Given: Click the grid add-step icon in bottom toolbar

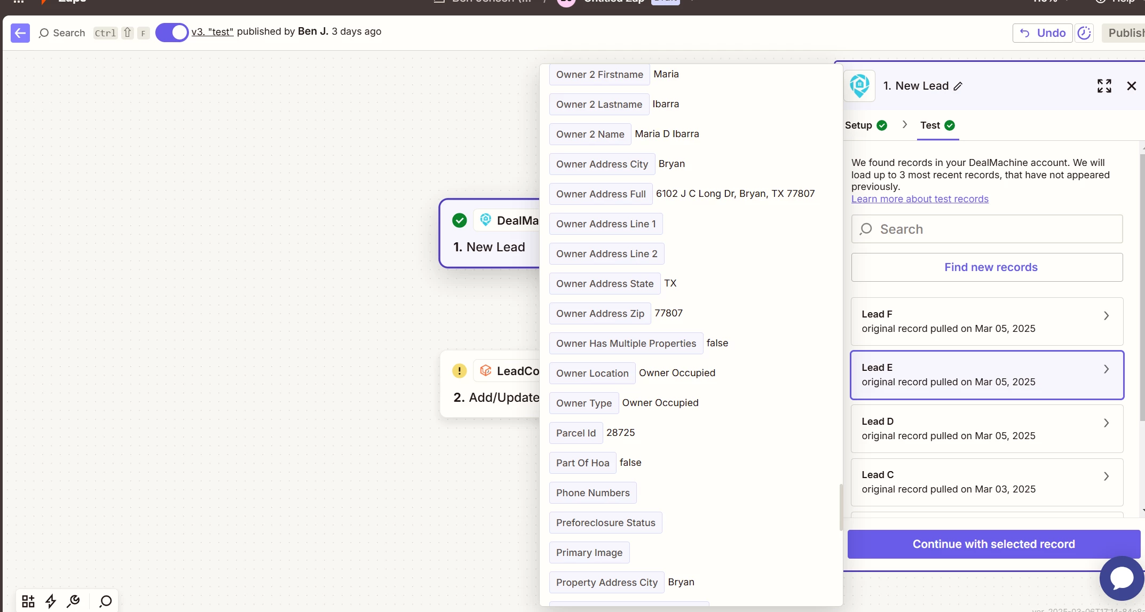Looking at the screenshot, I should [28, 601].
